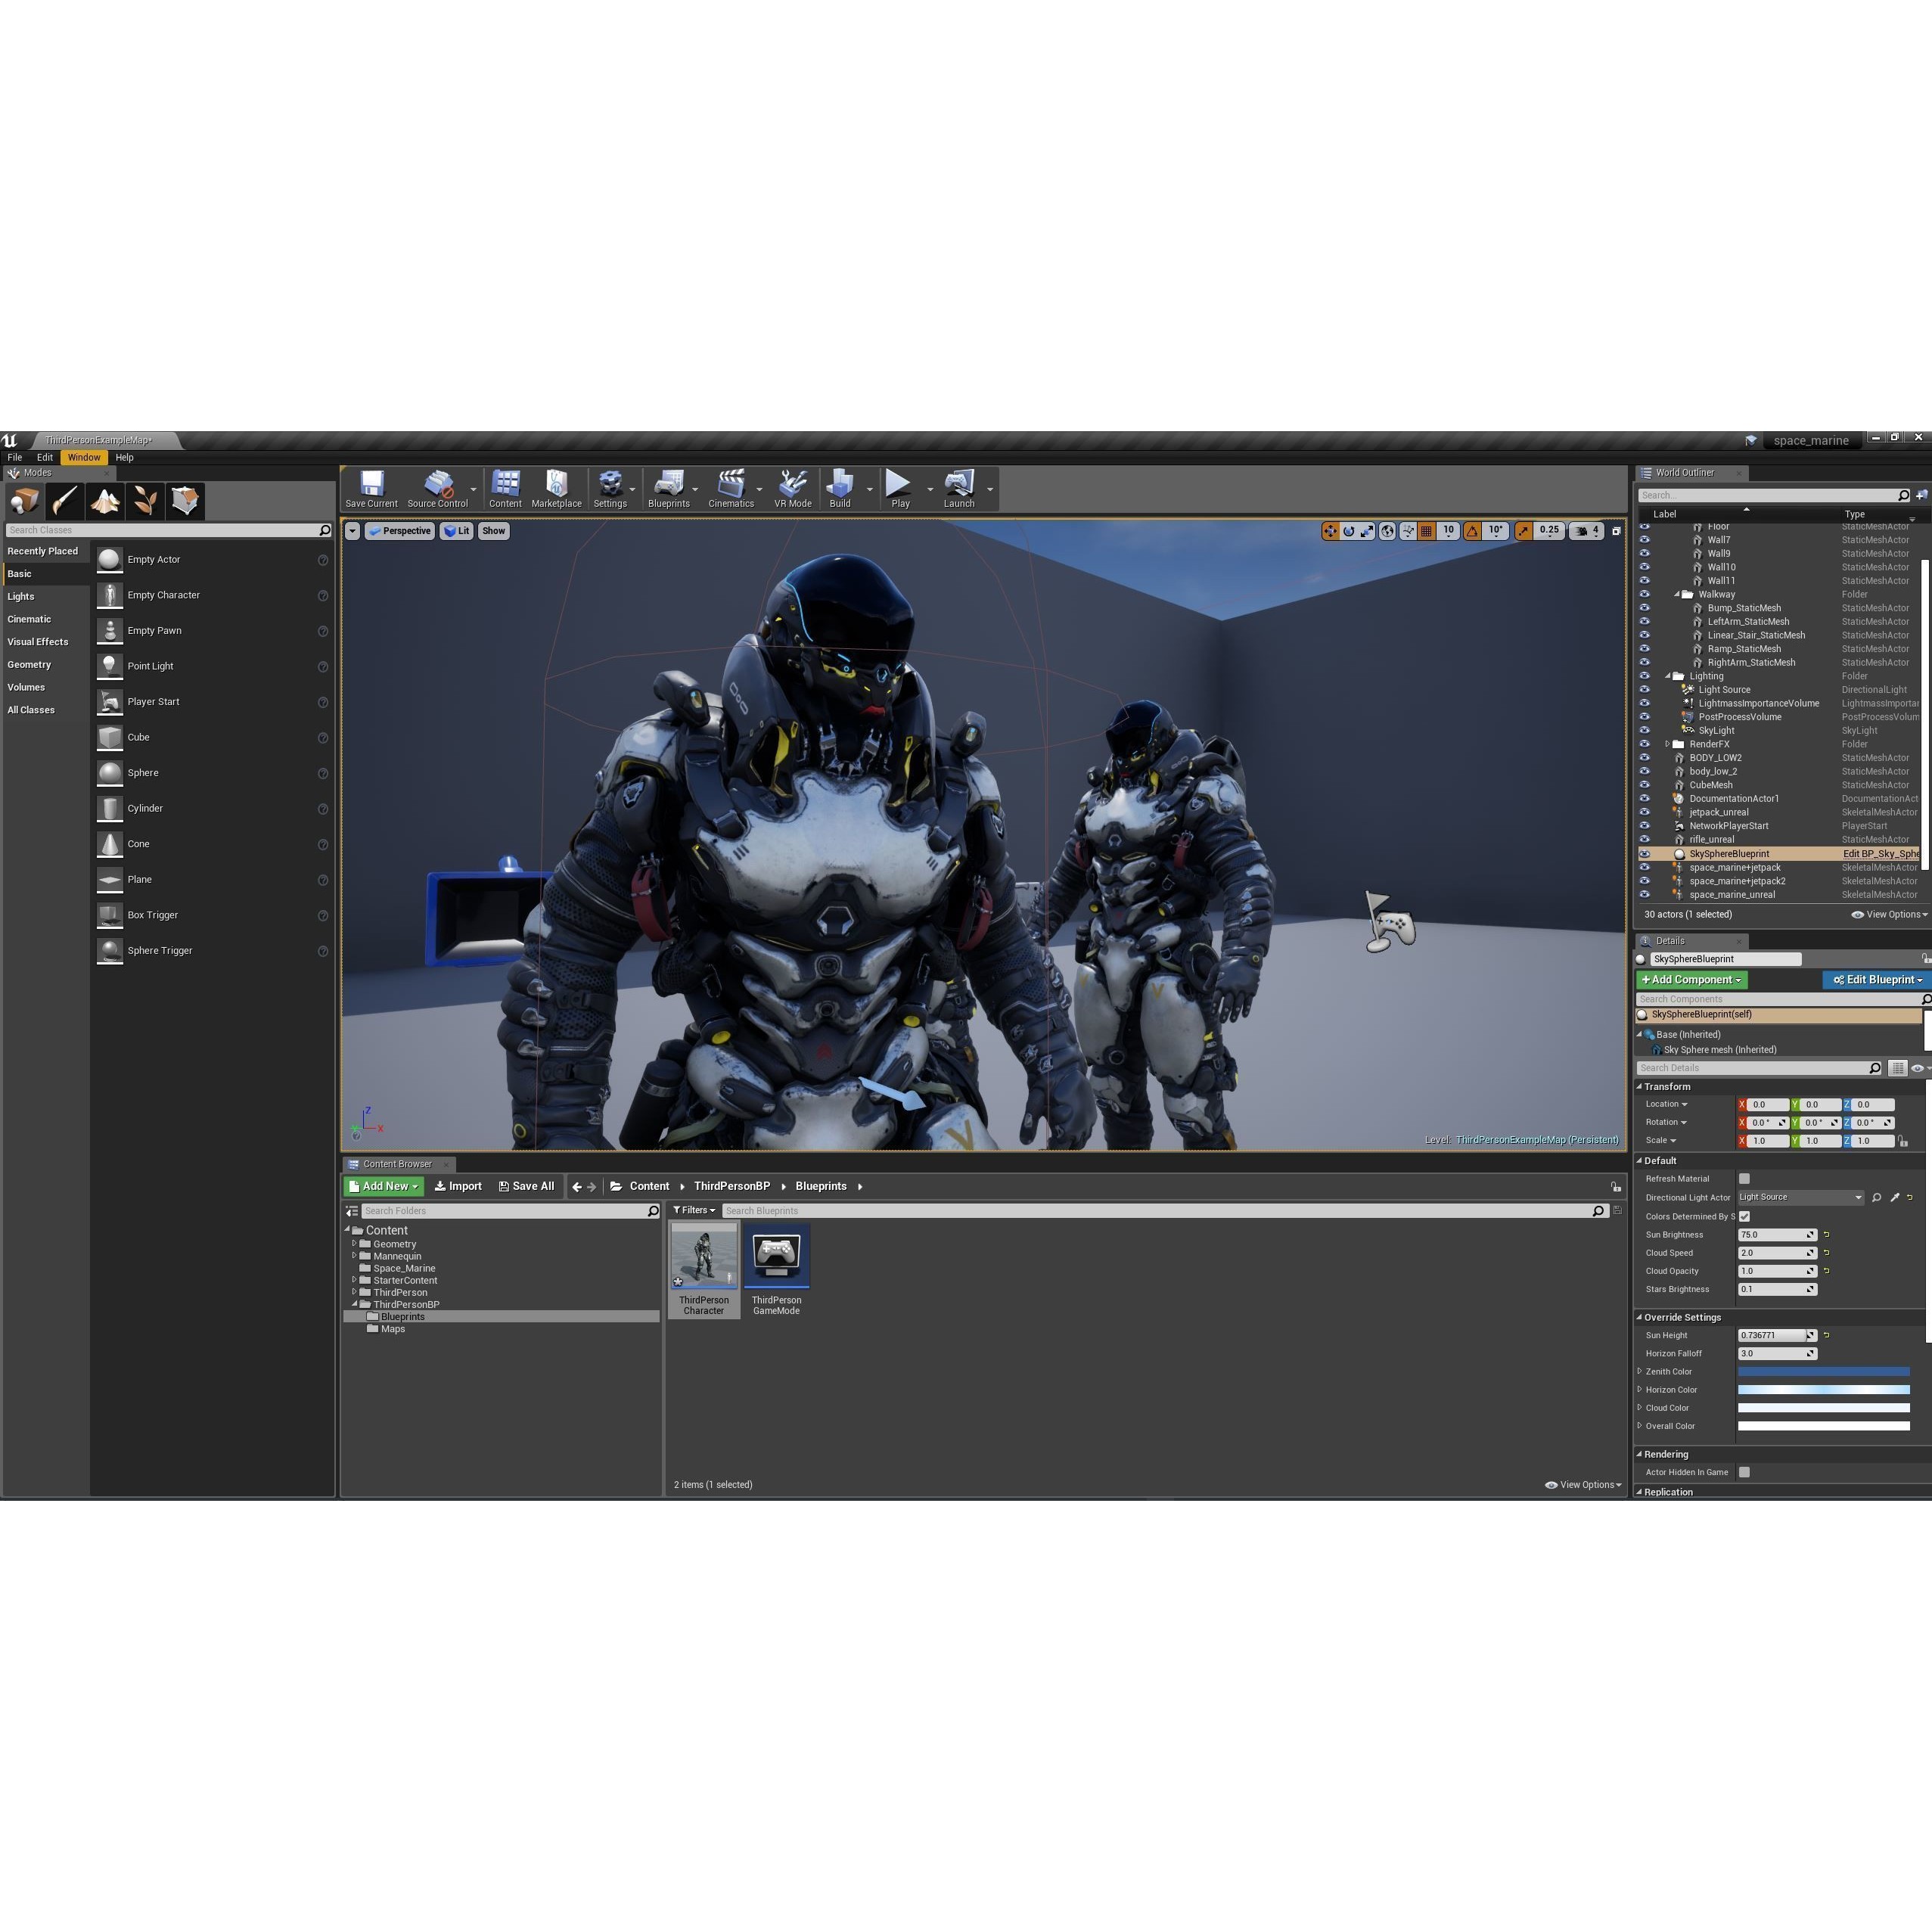Switch to Foliage mode in the Modes panel
The height and width of the screenshot is (1932, 1932).
(145, 500)
